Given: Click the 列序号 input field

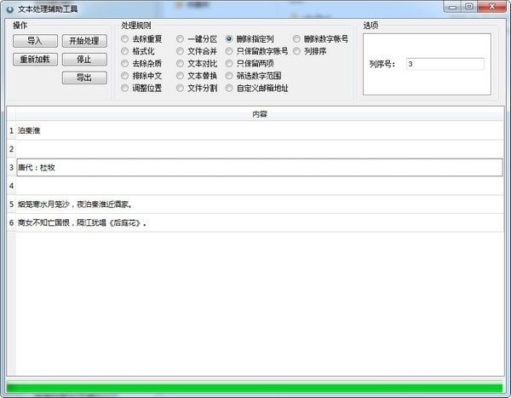Looking at the screenshot, I should click(445, 64).
